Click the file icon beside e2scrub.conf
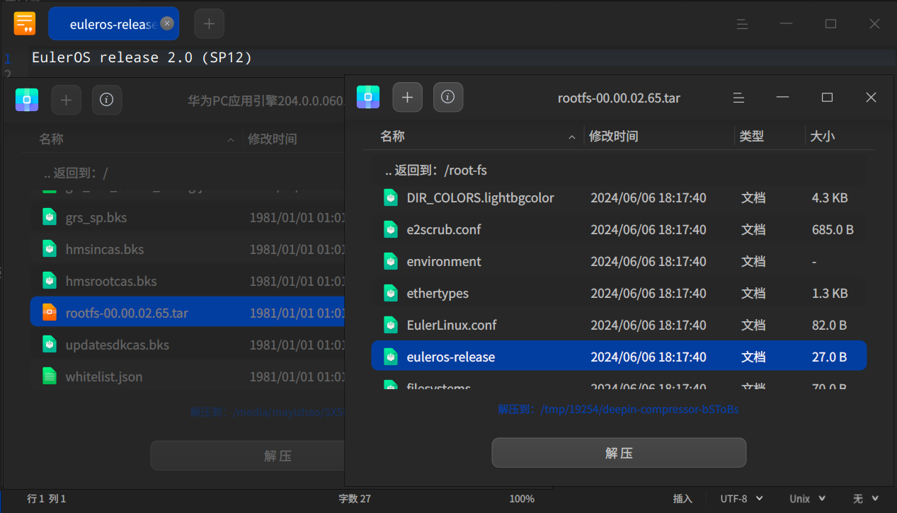 [x=391, y=229]
